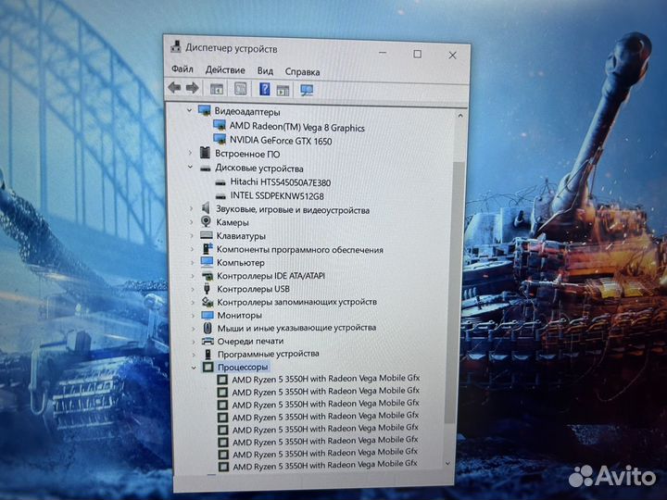
Task: Select Контроллеры запоминающих устройств label
Action: (297, 302)
